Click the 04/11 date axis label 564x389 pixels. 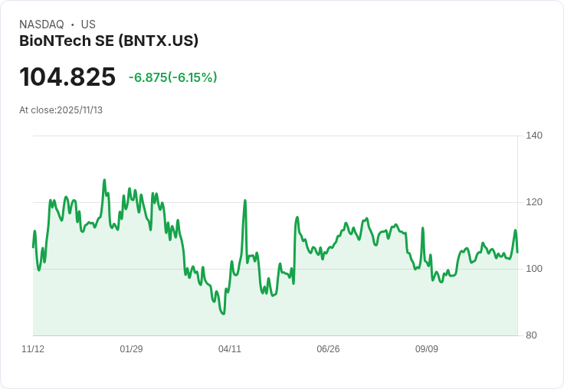click(x=230, y=349)
